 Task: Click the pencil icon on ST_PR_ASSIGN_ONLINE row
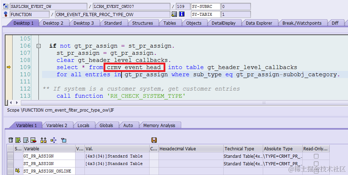tap(17, 171)
